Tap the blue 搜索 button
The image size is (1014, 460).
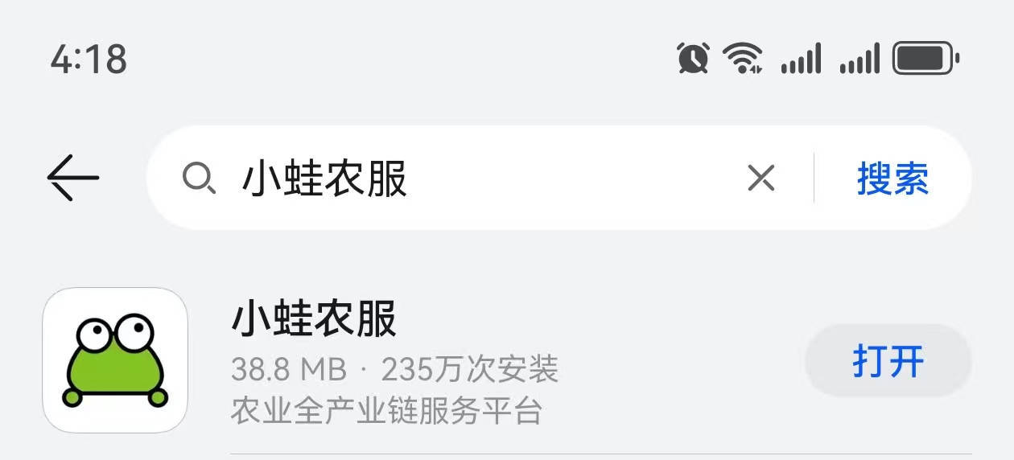(892, 179)
